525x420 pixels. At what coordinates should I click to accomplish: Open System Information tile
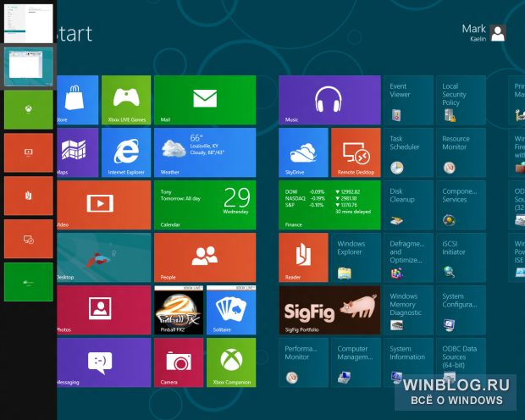[x=408, y=362]
